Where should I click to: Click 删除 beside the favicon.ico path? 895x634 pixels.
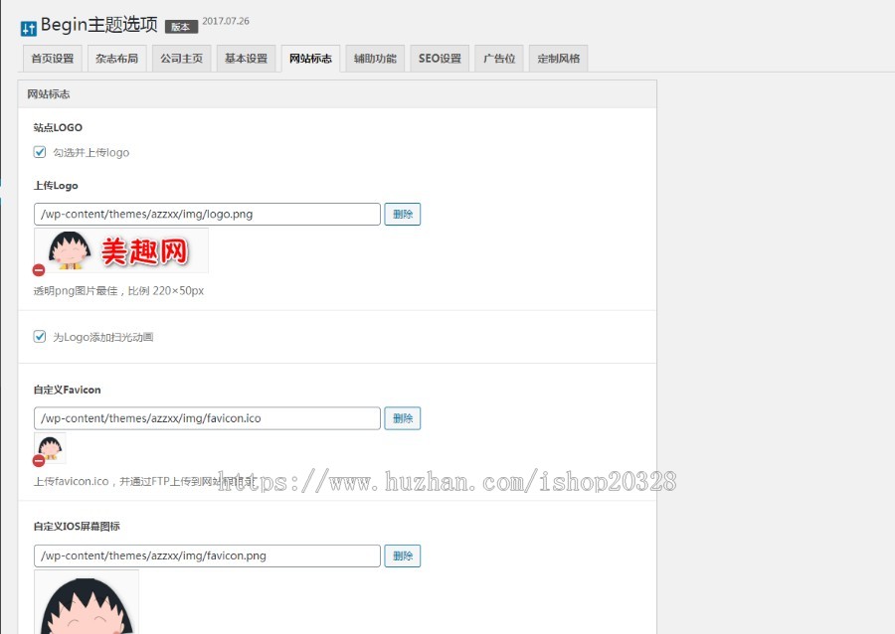point(403,418)
